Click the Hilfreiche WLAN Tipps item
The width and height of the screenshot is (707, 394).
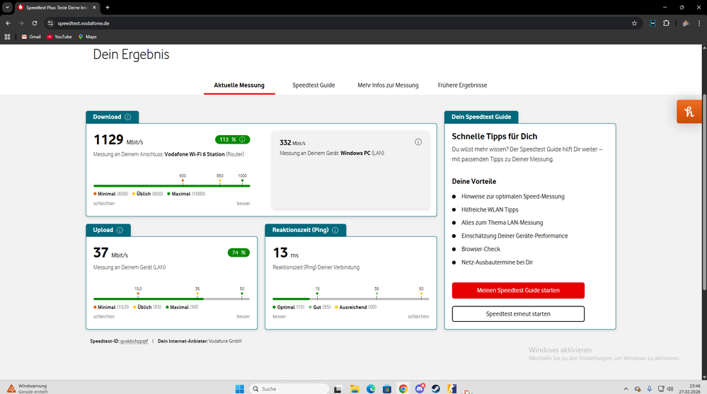pos(490,209)
